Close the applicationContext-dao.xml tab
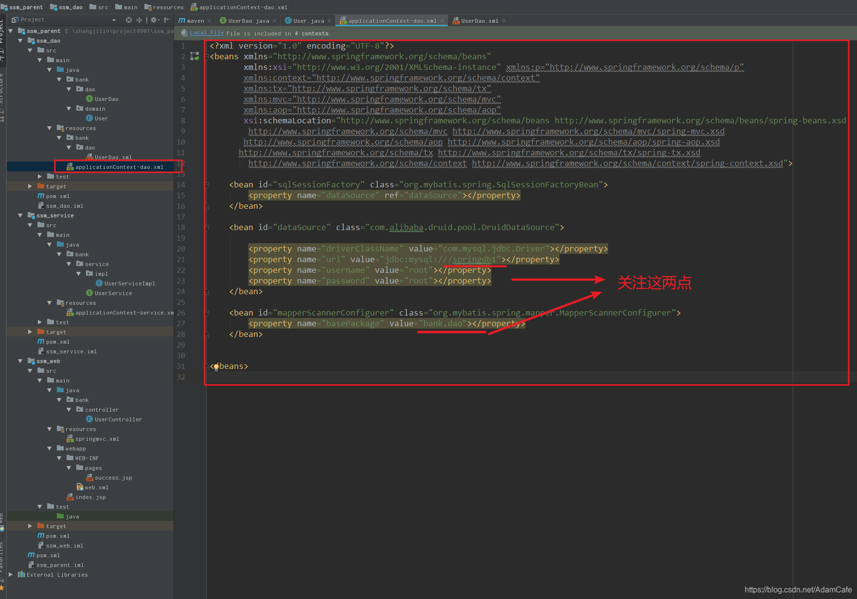 click(442, 21)
